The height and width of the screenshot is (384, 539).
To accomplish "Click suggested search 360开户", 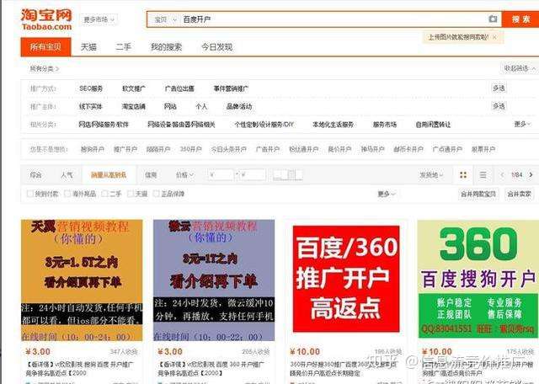I will 190,149.
